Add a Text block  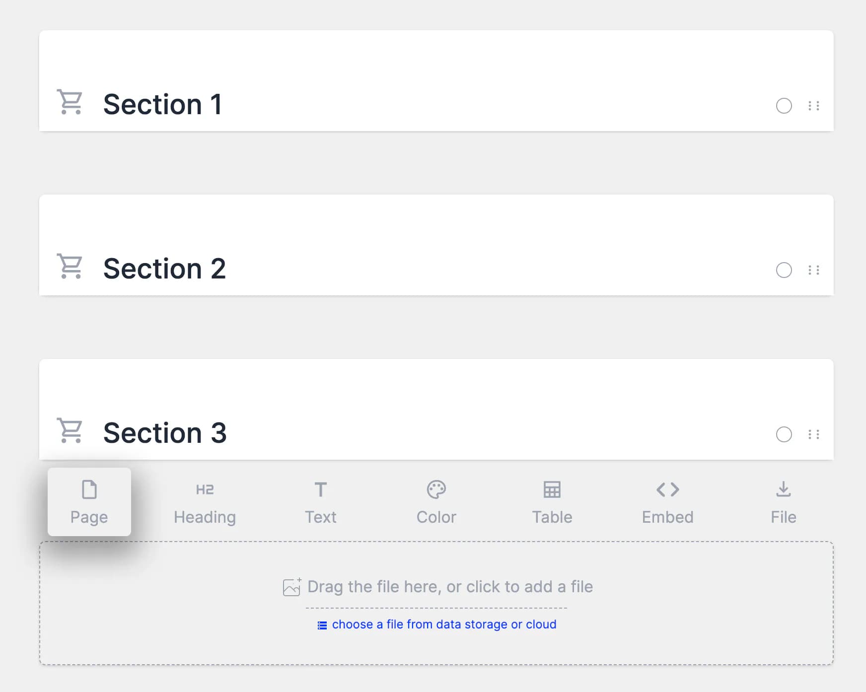point(321,502)
